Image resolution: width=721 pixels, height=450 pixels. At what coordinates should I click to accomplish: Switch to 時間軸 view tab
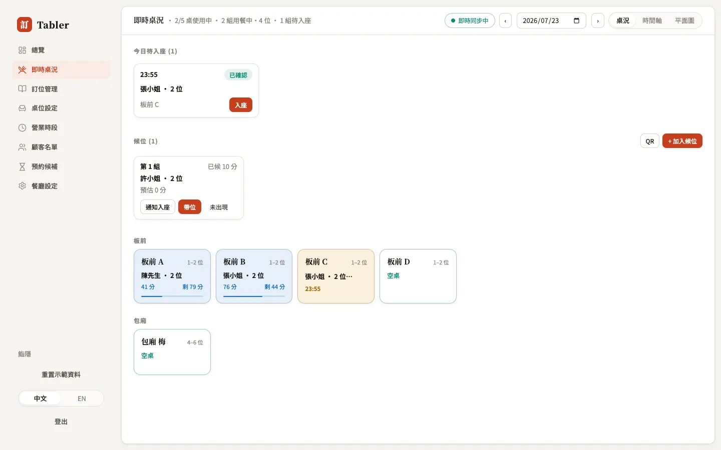pos(652,20)
